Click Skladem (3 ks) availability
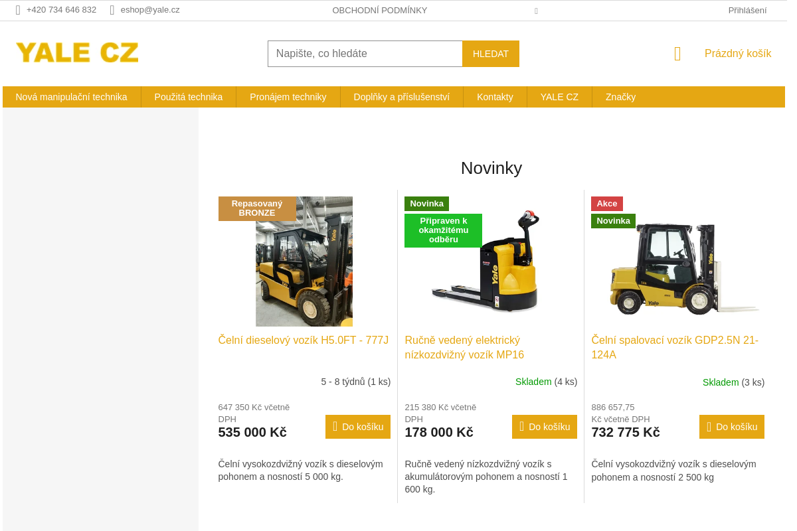The height and width of the screenshot is (531, 797). tap(734, 382)
